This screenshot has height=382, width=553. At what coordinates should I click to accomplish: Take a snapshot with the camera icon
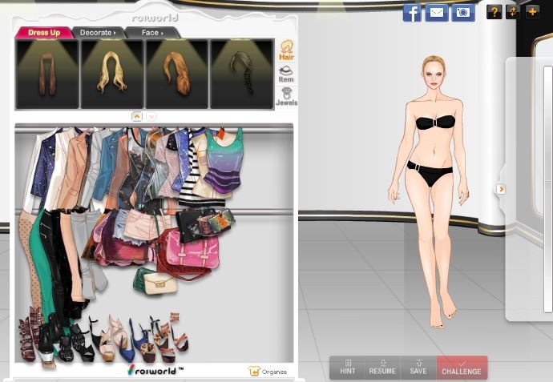[x=462, y=13]
